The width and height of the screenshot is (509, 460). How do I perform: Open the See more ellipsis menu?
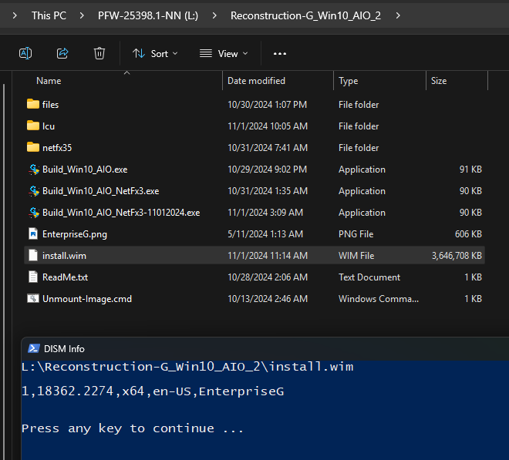click(x=280, y=53)
